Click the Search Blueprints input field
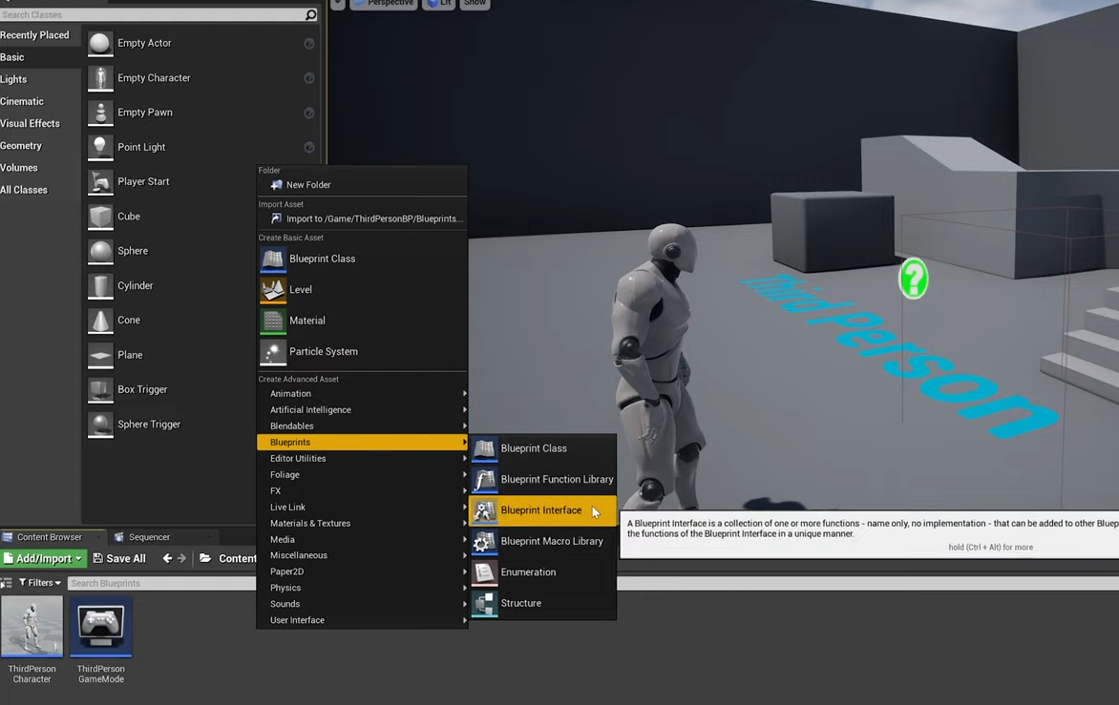 point(160,583)
